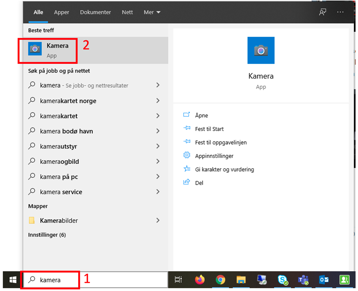358x291 pixels.
Task: Expand arrow for kamerakartet norge suggestion
Action: point(158,101)
